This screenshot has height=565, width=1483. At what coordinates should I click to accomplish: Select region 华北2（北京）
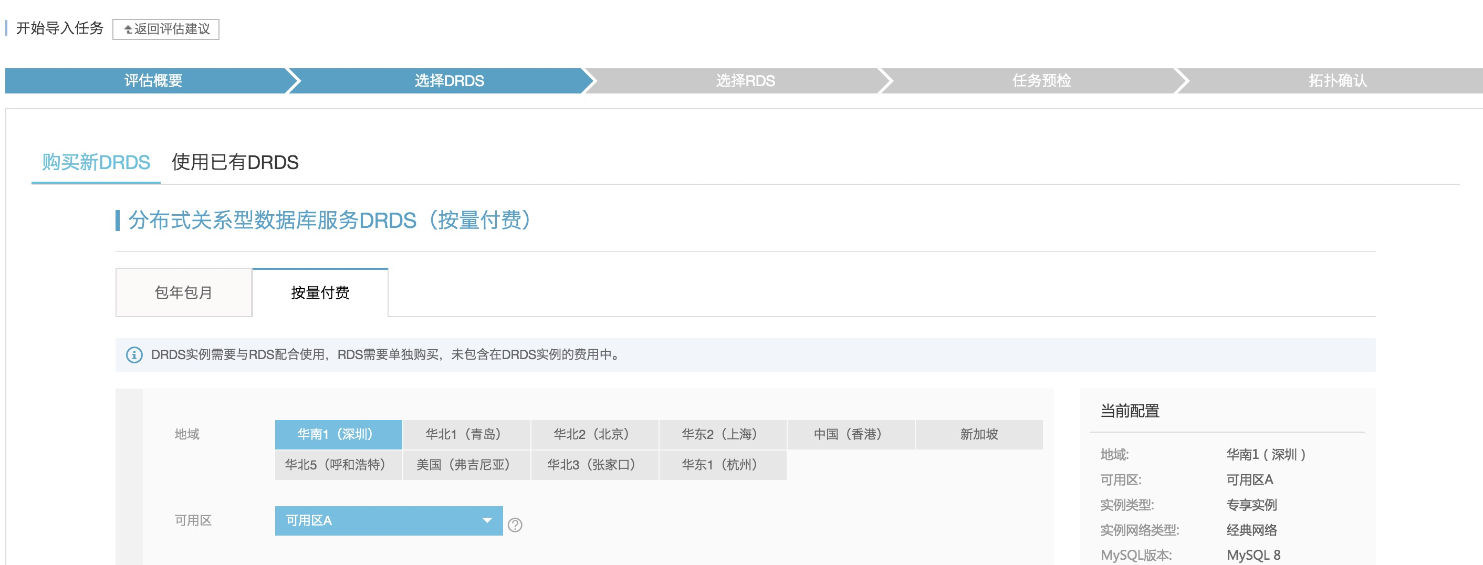point(594,434)
